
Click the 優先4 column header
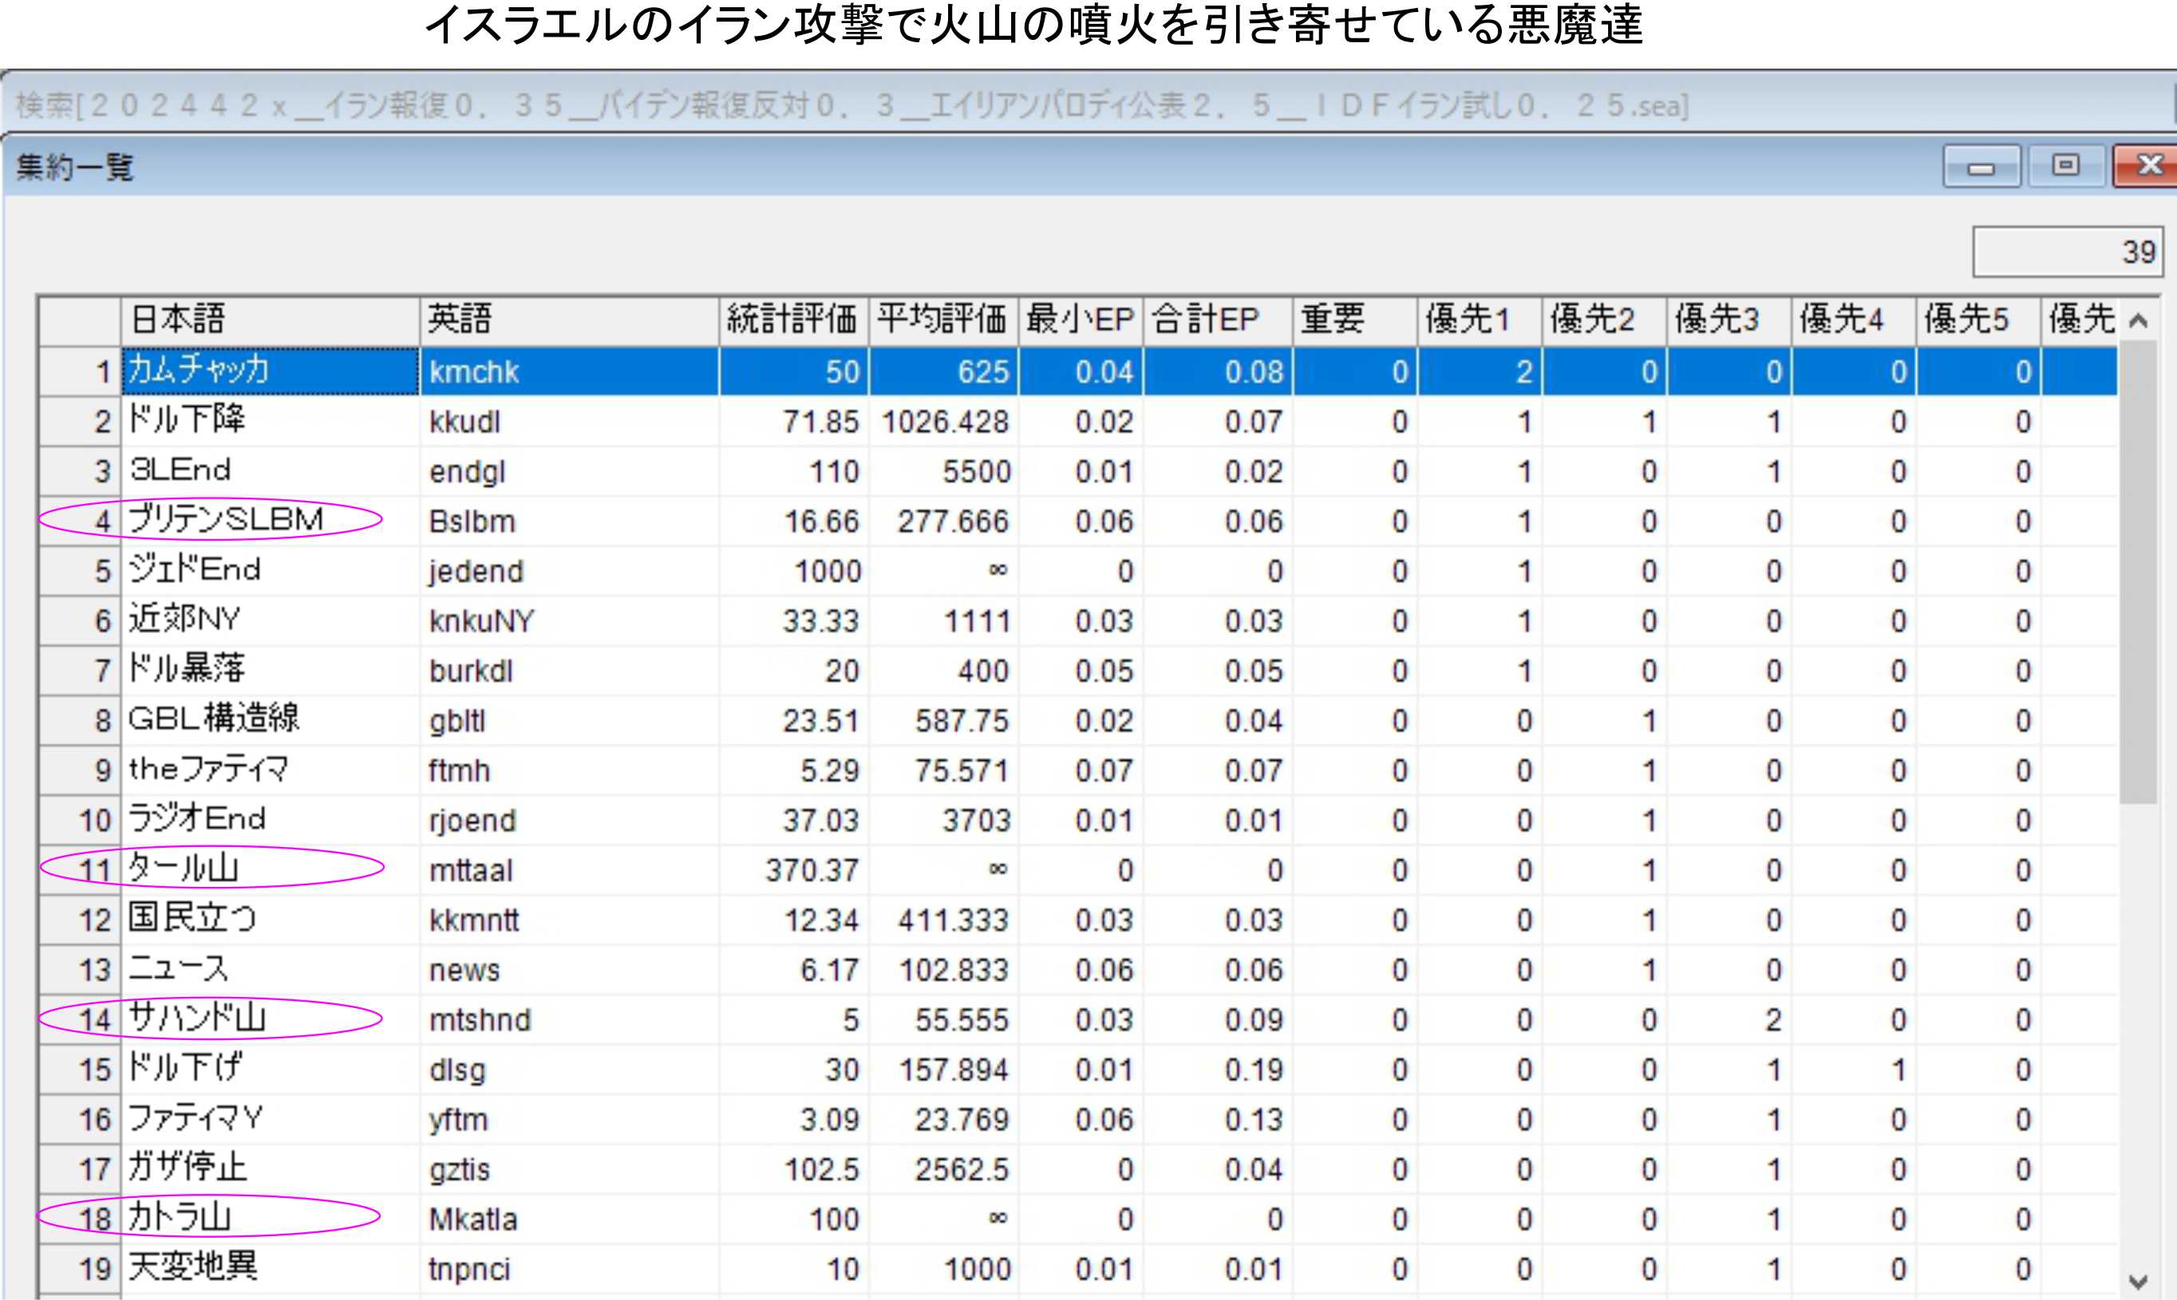click(1854, 321)
